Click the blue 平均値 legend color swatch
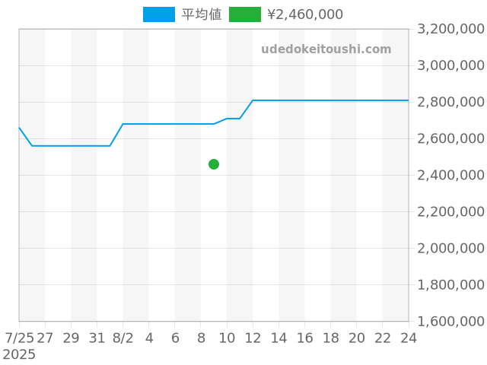Viewport: 487px width, 365px height. coord(158,14)
